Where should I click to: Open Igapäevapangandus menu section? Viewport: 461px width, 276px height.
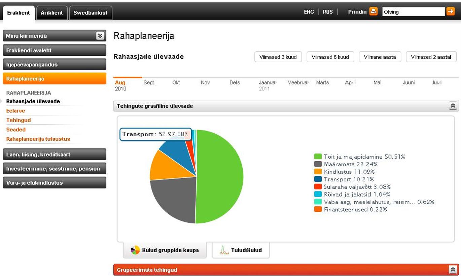pyautogui.click(x=55, y=65)
